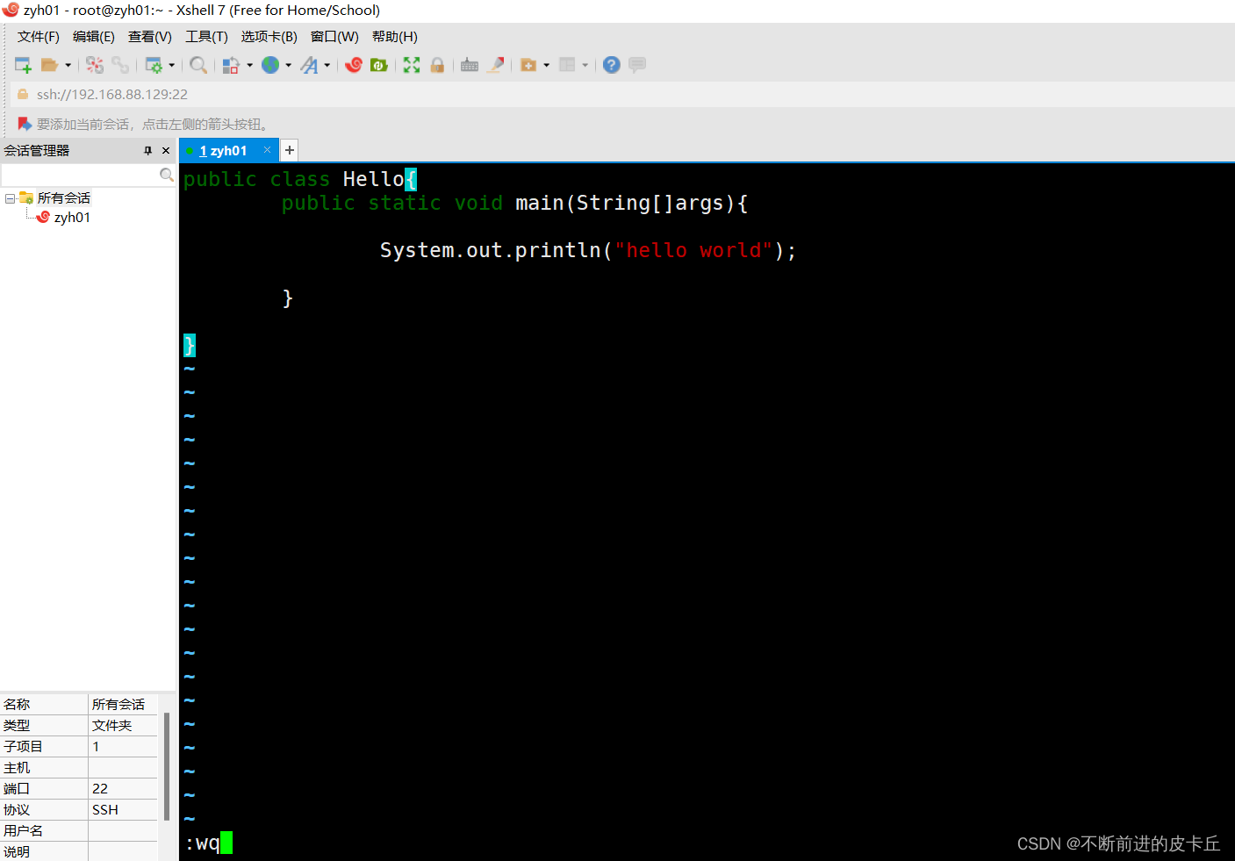Click the Open Session folder icon
1235x861 pixels.
(x=49, y=65)
